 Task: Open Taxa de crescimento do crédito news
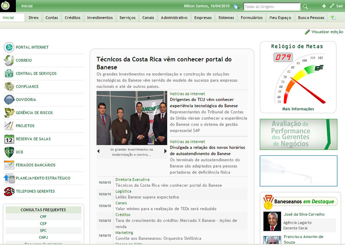(176, 223)
